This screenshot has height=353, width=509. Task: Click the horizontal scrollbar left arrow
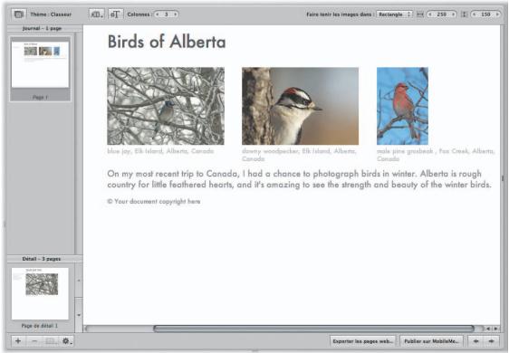(488, 329)
